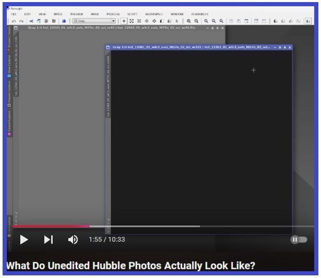The height and width of the screenshot is (278, 321).
Task: Shade the m101 image window
Action: pos(280,47)
